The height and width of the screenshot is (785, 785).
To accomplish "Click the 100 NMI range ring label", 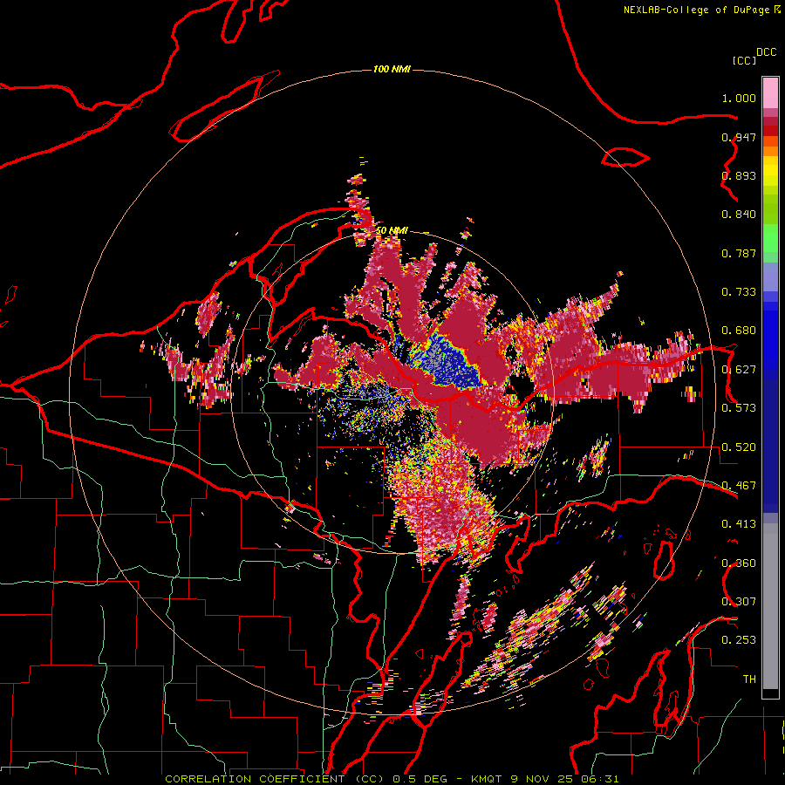I will [x=392, y=69].
